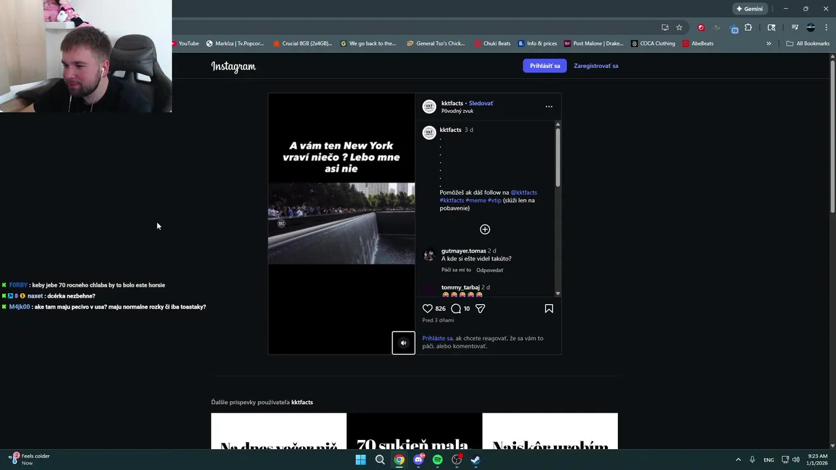Open the Instagram home logo
This screenshot has height=470, width=836.
(233, 66)
